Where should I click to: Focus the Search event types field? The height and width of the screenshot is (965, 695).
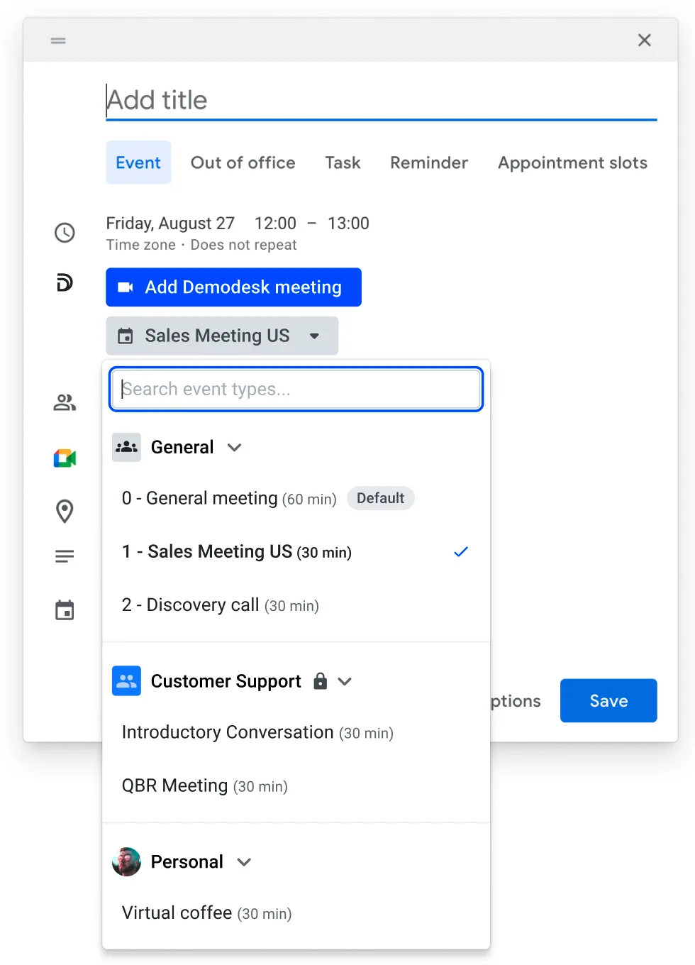296,389
